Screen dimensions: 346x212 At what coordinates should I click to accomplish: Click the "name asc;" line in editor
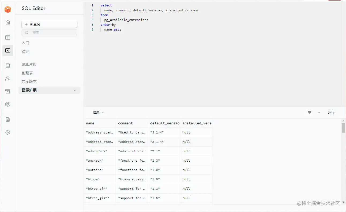tap(113, 29)
